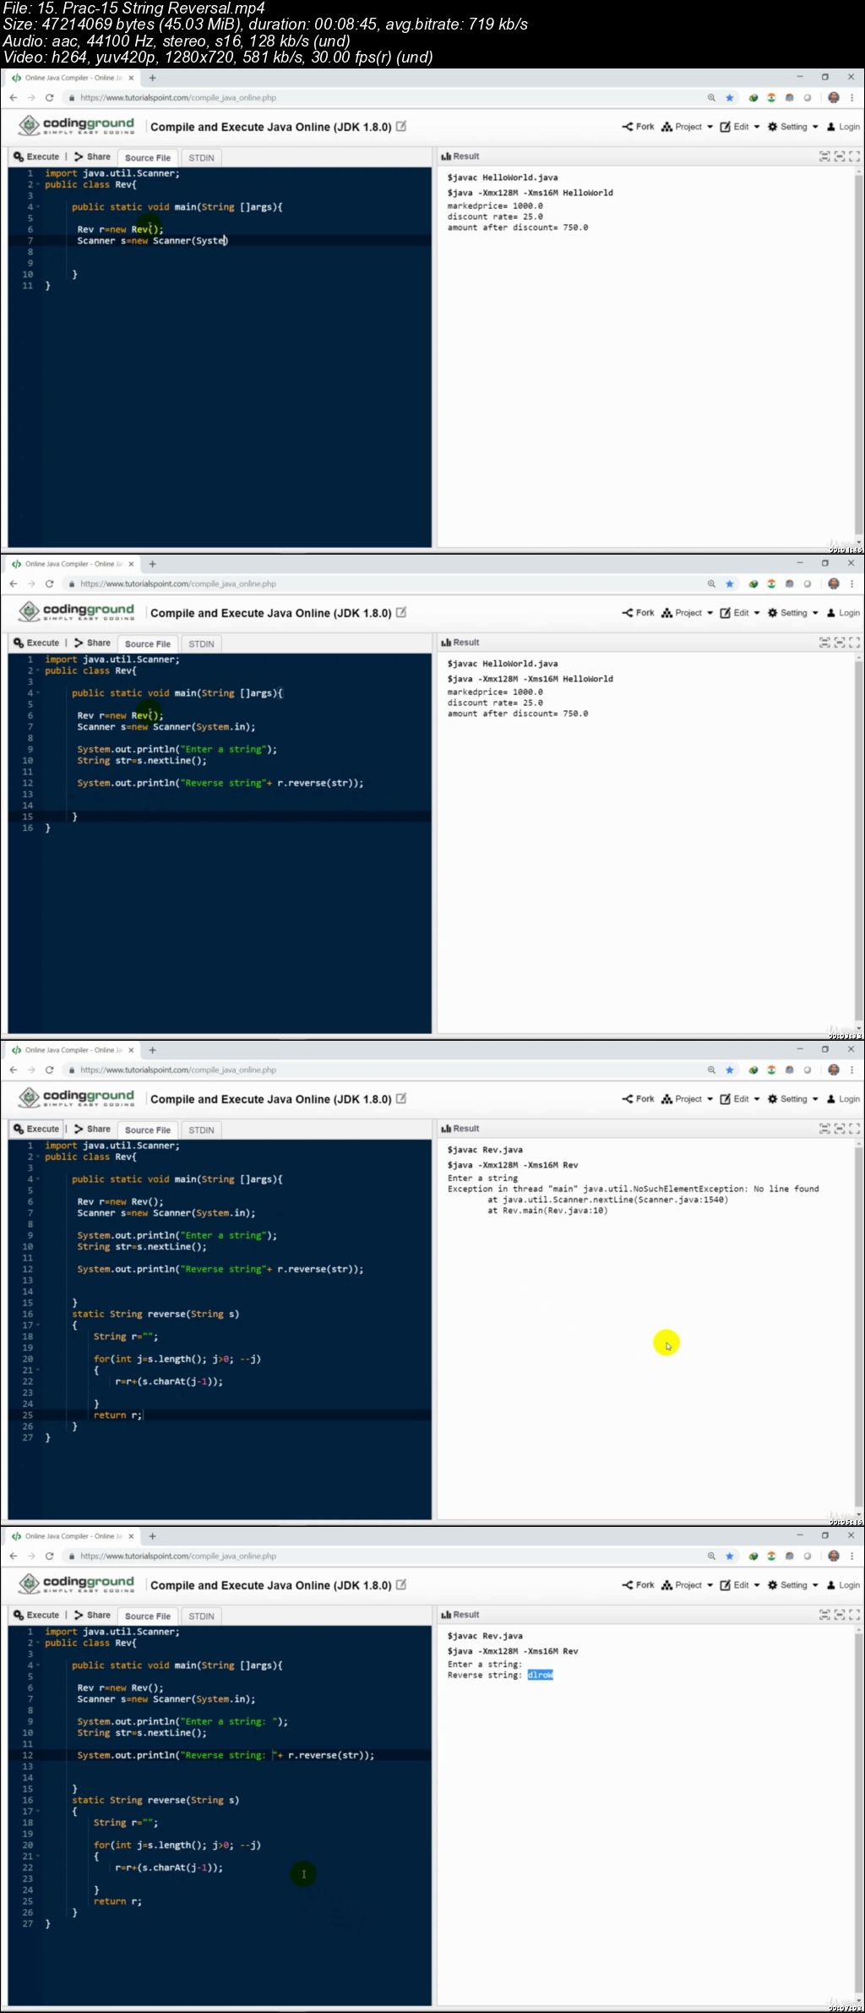Click the Share arrow icon in the second frame
The image size is (865, 2013).
79,643
